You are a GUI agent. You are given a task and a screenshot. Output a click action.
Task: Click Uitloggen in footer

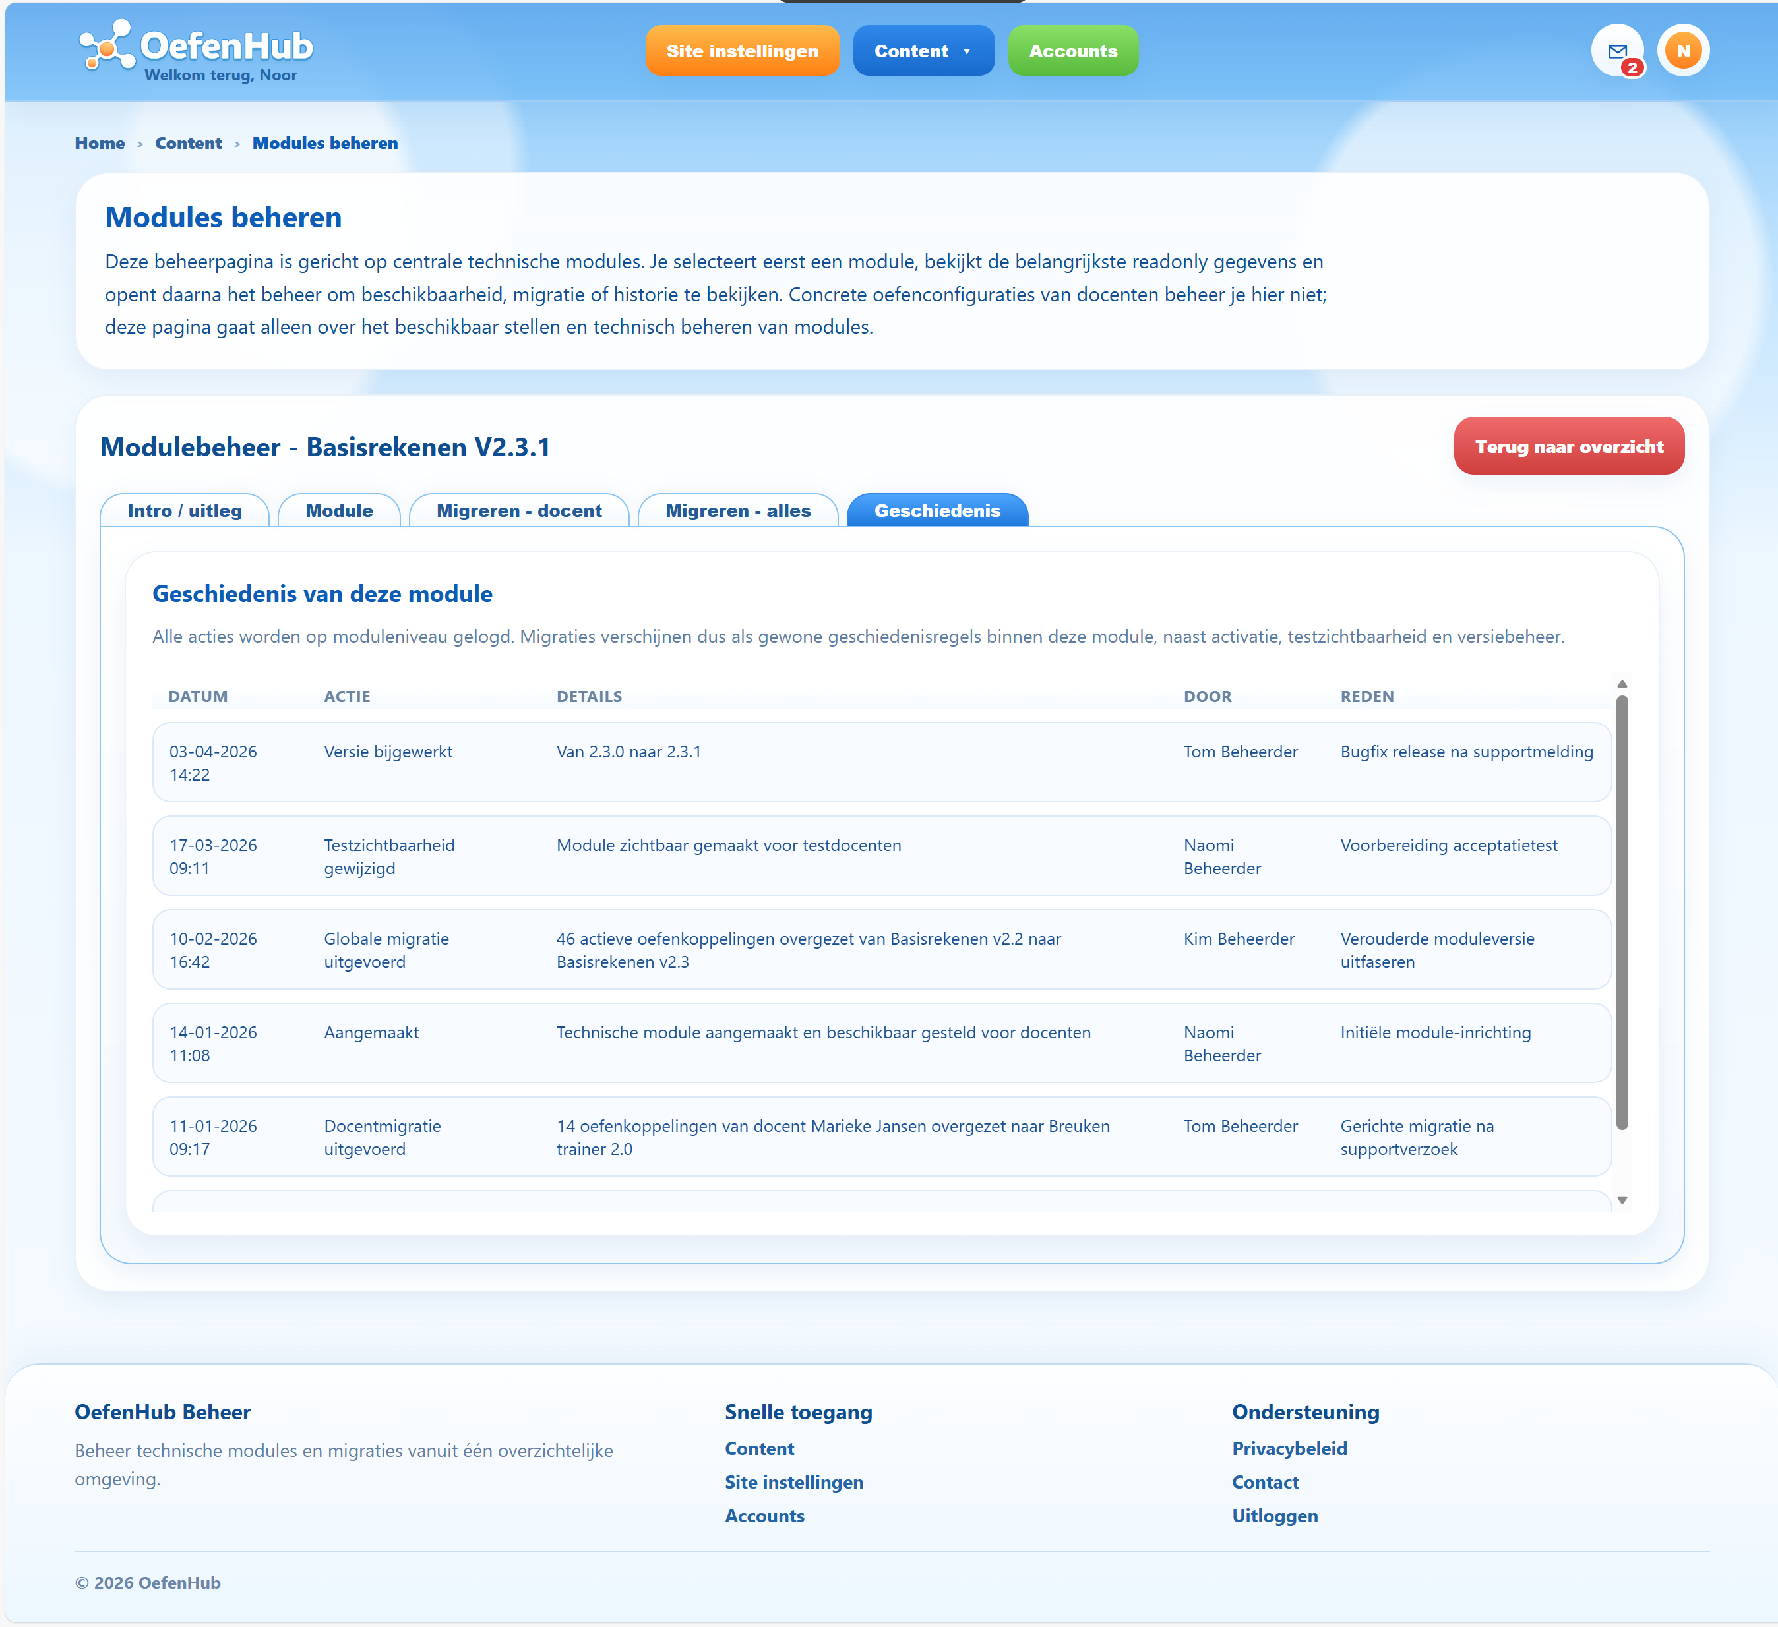tap(1274, 1515)
